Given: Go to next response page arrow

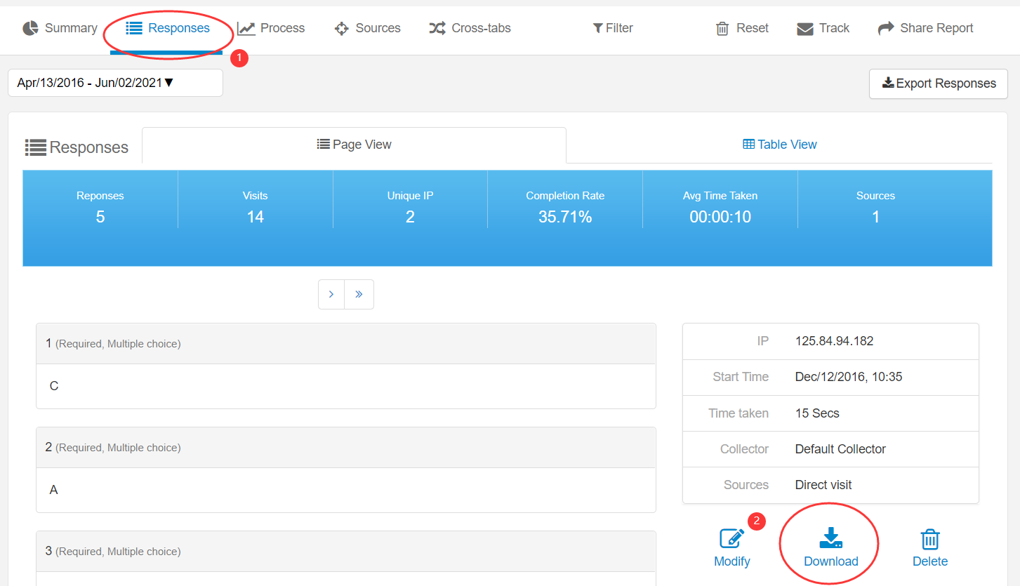Looking at the screenshot, I should coord(331,295).
